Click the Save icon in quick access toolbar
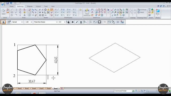 pyautogui.click(x=7, y=3)
